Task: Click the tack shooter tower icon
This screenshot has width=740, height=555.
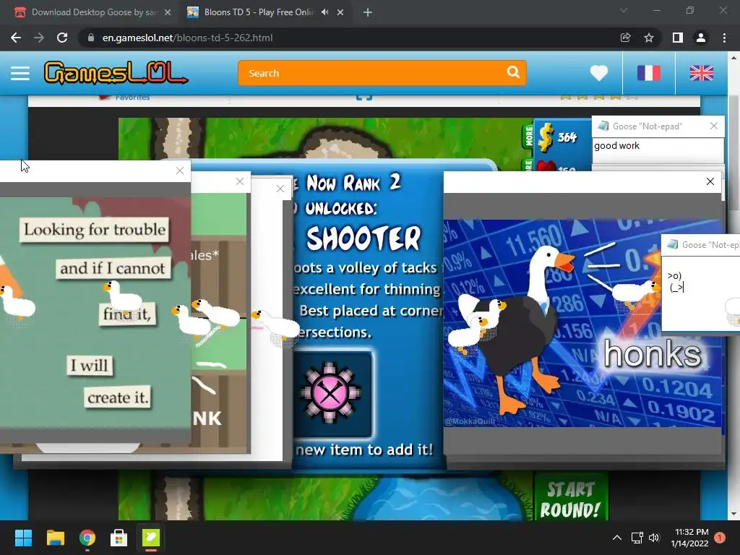Action: pyautogui.click(x=331, y=393)
